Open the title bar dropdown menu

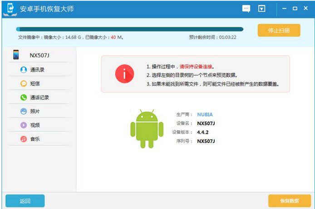coord(261,9)
